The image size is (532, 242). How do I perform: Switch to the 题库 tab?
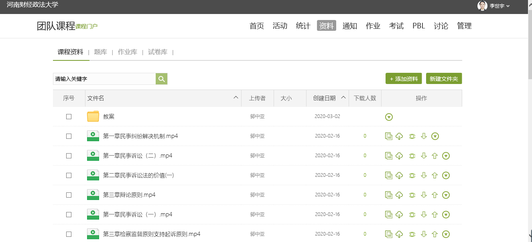pyautogui.click(x=100, y=52)
